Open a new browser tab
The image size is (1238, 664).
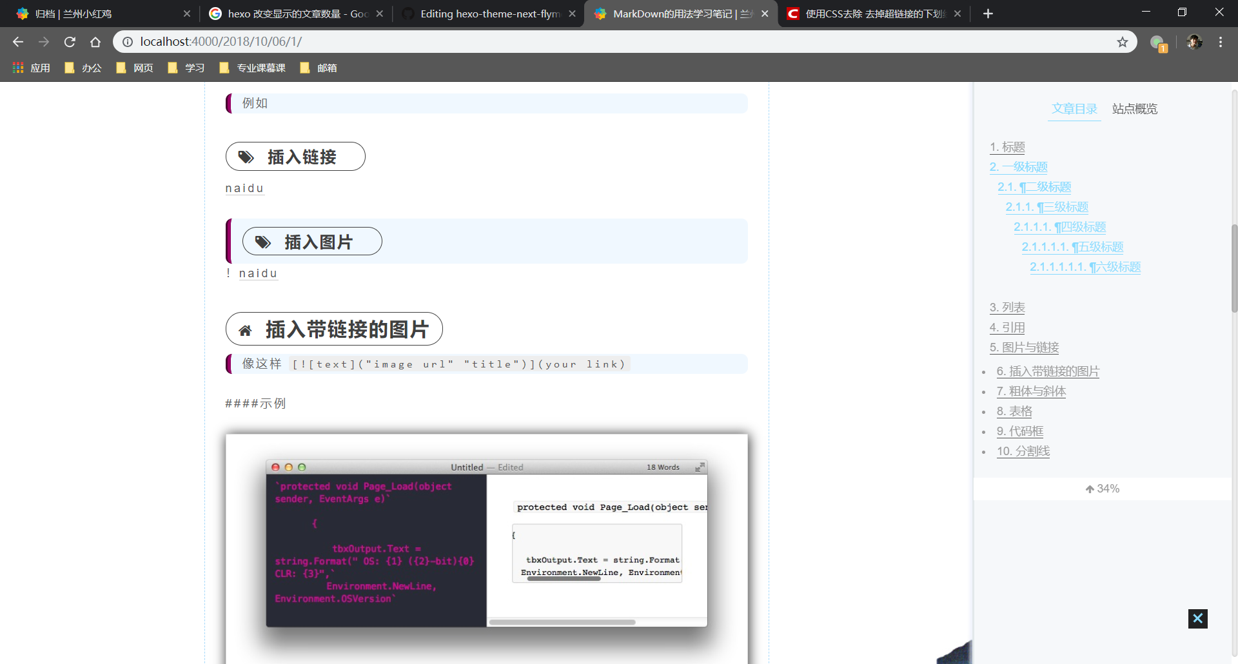point(988,14)
